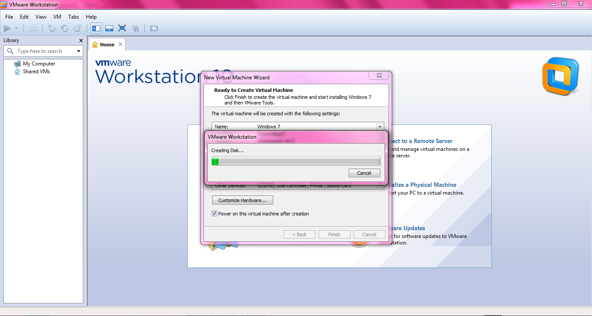The height and width of the screenshot is (316, 592).
Task: Click the Creating Disk progress bar
Action: click(x=296, y=161)
